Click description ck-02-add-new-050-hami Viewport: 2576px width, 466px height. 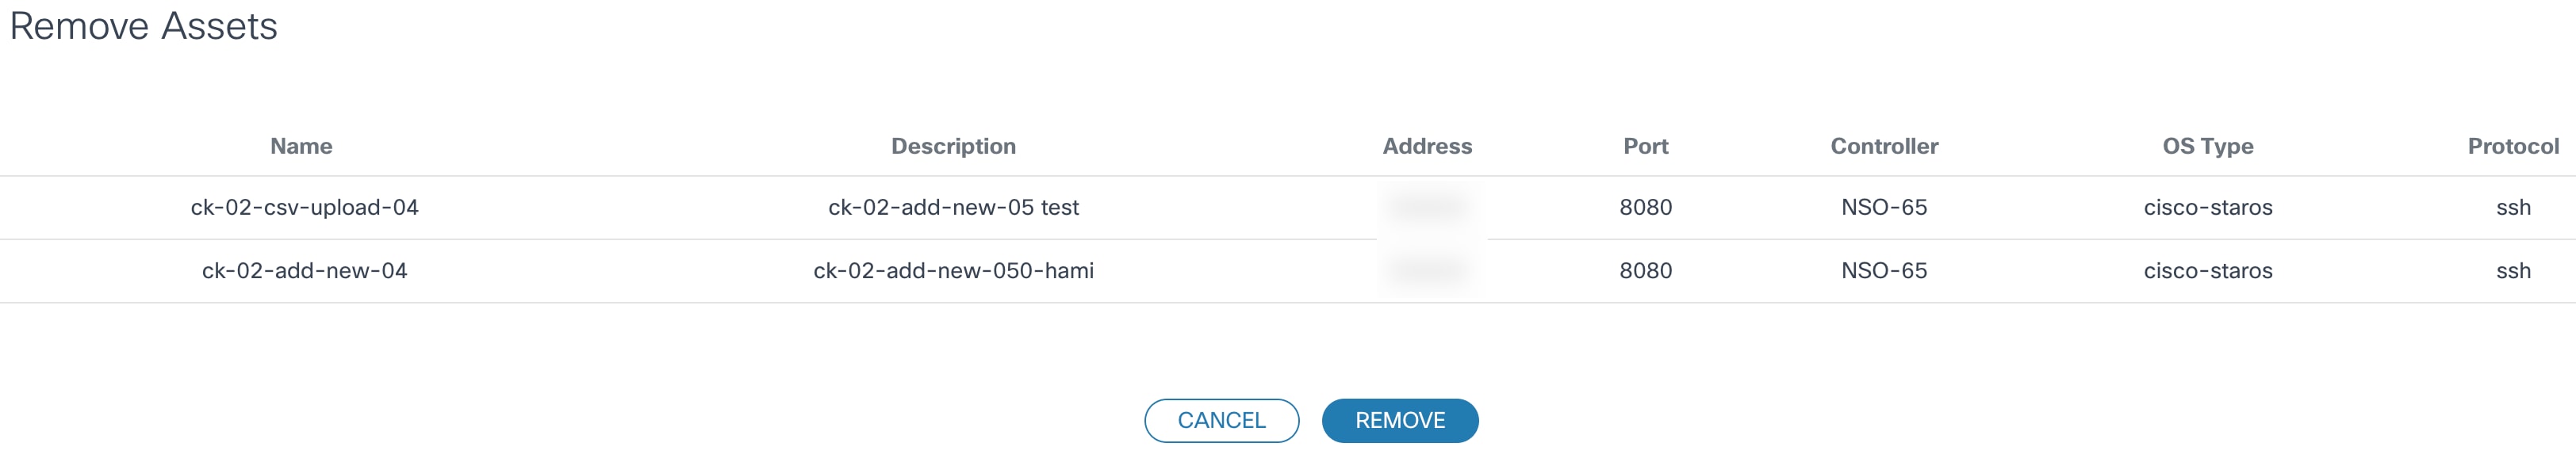point(953,270)
